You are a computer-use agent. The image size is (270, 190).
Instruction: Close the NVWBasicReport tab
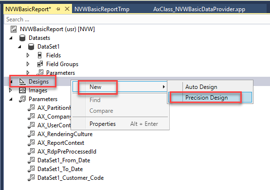[67, 9]
